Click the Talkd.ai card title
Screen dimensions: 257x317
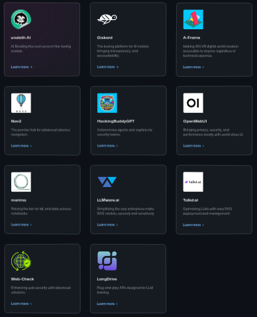tap(191, 200)
